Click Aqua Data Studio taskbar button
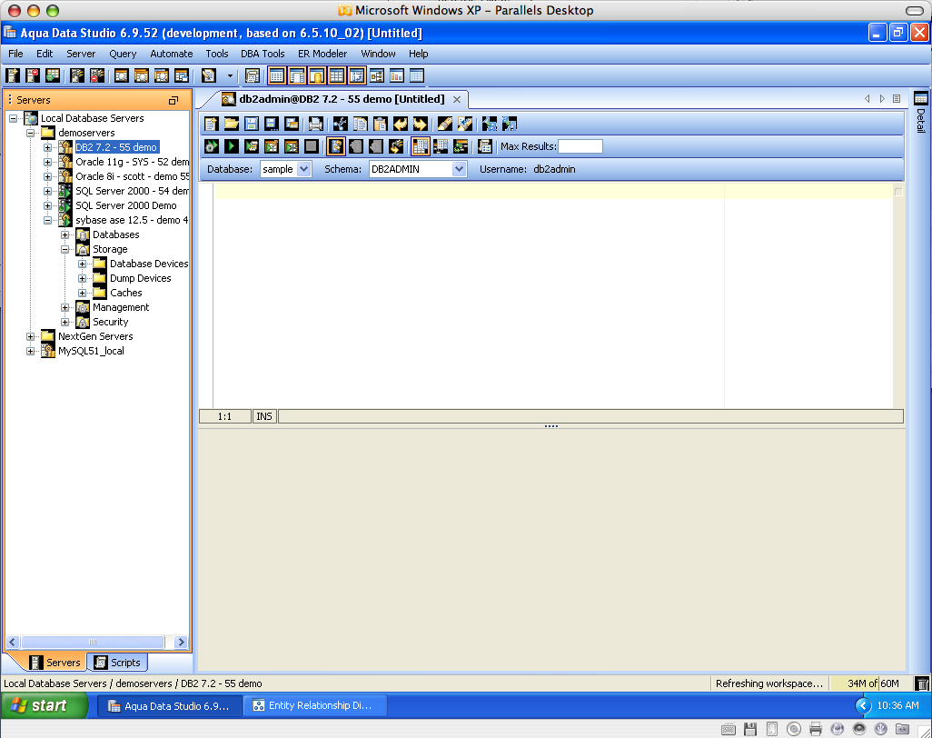Viewport: 932px width, 738px height. point(170,705)
